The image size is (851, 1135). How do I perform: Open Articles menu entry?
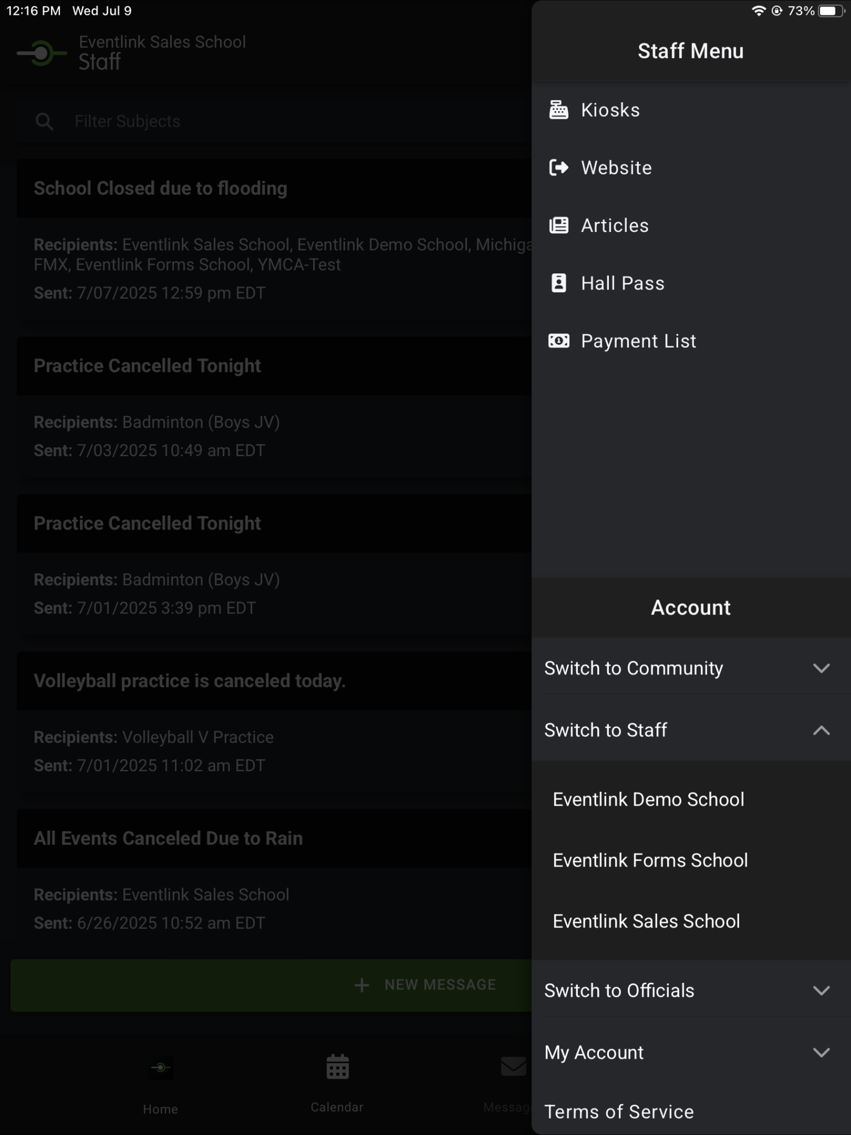pyautogui.click(x=691, y=225)
